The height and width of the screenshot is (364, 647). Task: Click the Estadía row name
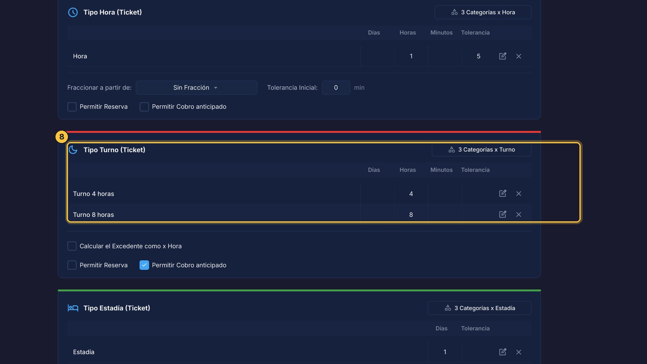(84, 352)
